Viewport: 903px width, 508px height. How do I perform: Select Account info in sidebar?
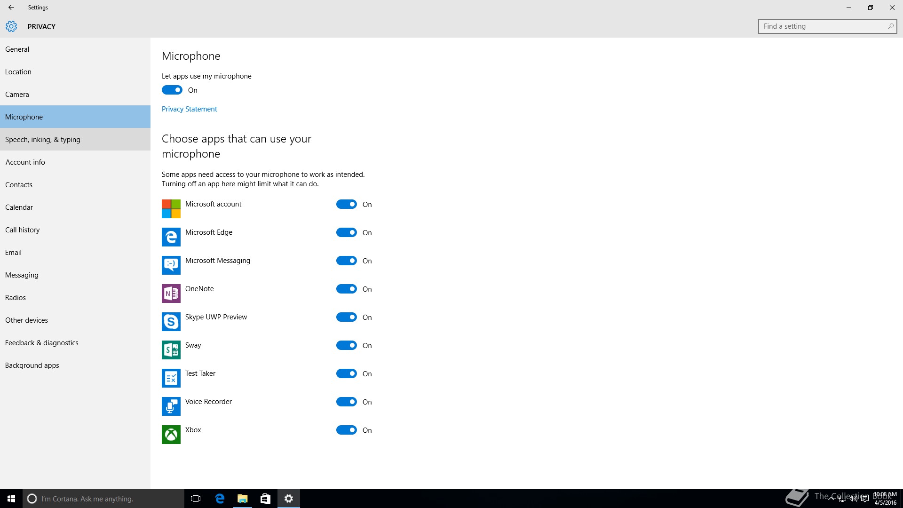tap(75, 162)
